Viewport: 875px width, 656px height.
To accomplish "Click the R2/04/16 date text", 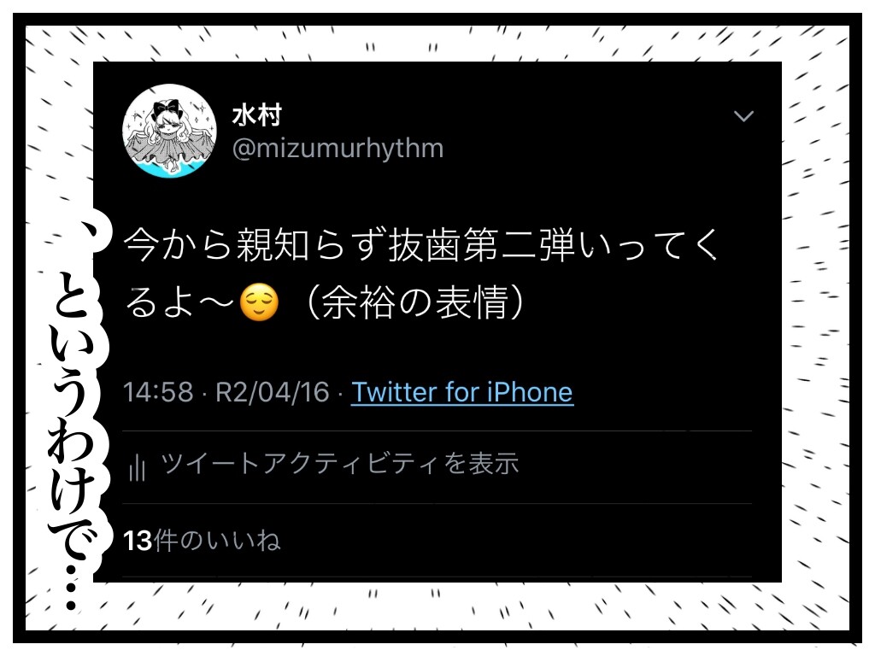I will 273,392.
